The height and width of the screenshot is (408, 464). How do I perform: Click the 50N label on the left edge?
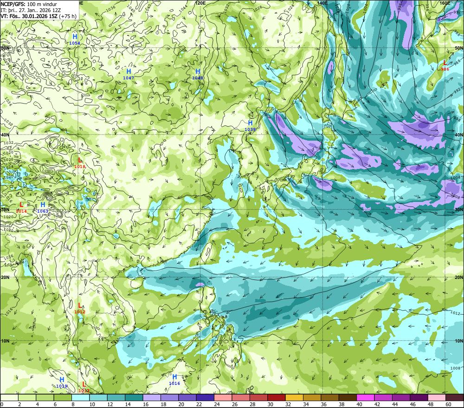[x=5, y=48]
